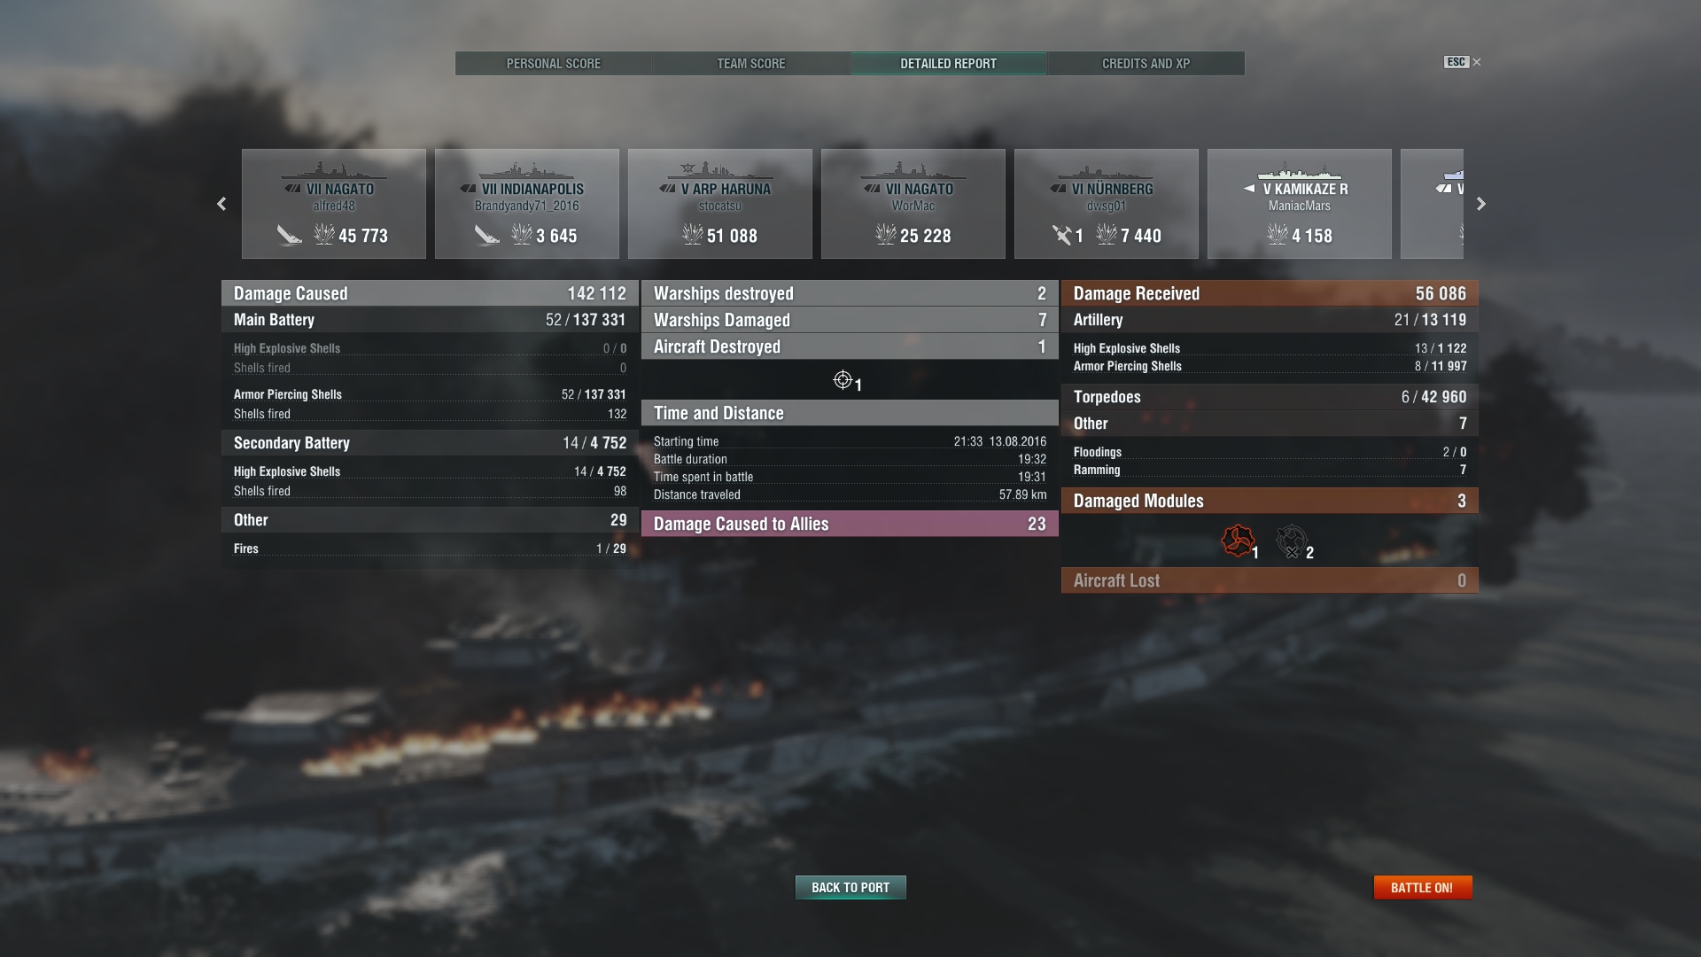Viewport: 1701px width, 957px height.
Task: Switch to the Personal Score tab
Action: point(554,64)
